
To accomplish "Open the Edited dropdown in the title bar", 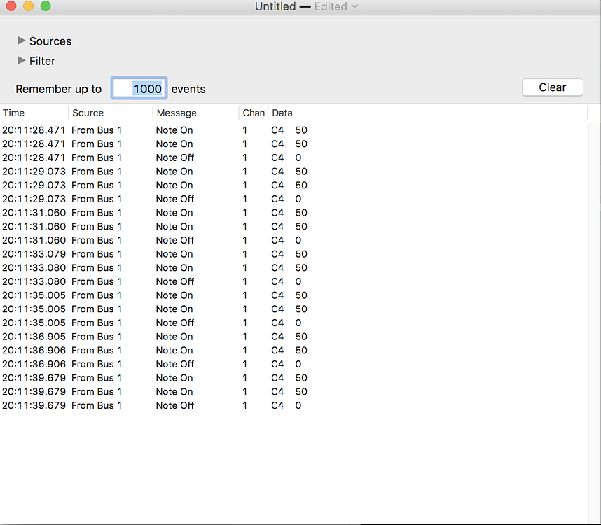I will coord(334,7).
